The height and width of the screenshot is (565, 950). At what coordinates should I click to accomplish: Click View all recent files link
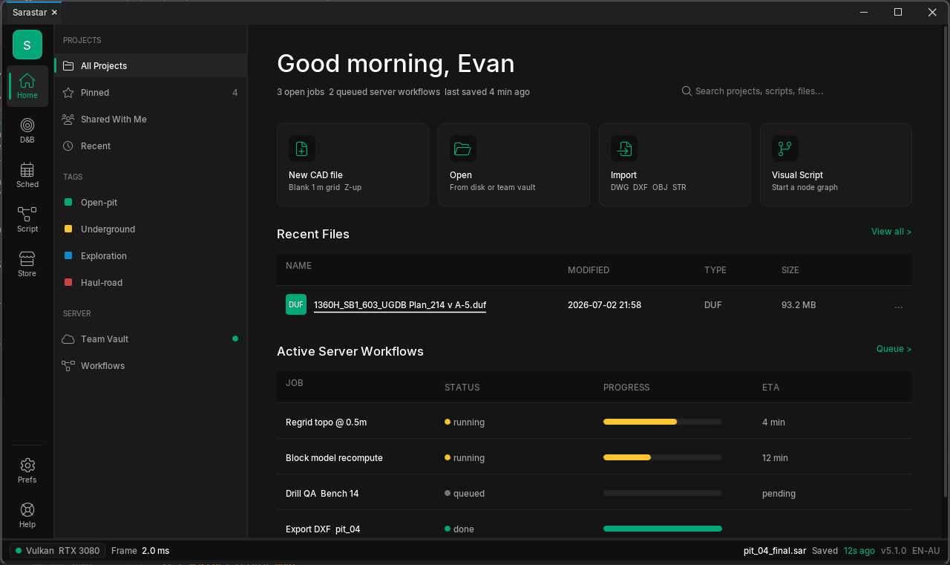click(891, 232)
